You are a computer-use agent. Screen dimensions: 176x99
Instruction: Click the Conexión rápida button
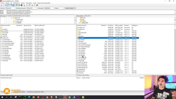69,8
